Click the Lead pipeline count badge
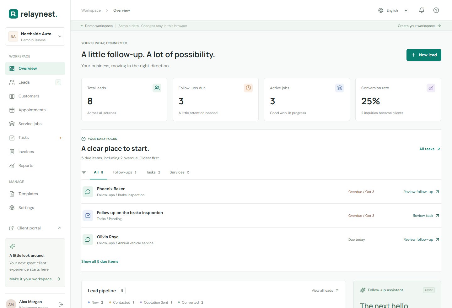The image size is (452, 308). 122,291
